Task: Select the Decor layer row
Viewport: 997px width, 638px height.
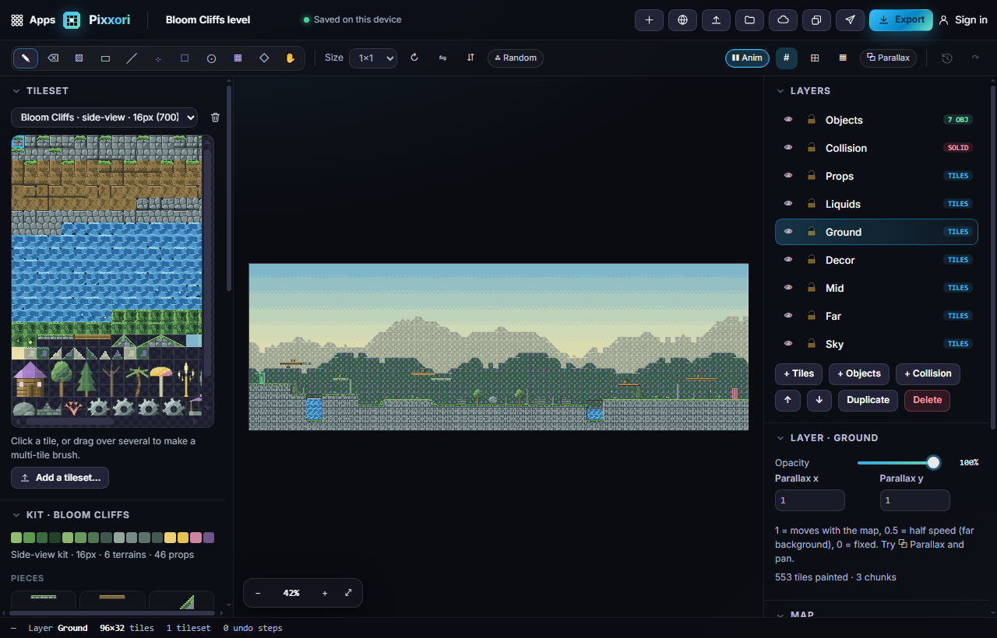Action: [x=876, y=260]
